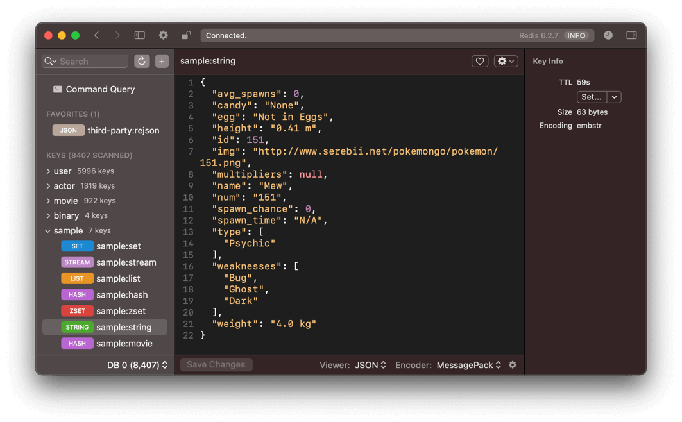Click the unlocked padlock icon
The height and width of the screenshot is (422, 682).
(x=186, y=35)
